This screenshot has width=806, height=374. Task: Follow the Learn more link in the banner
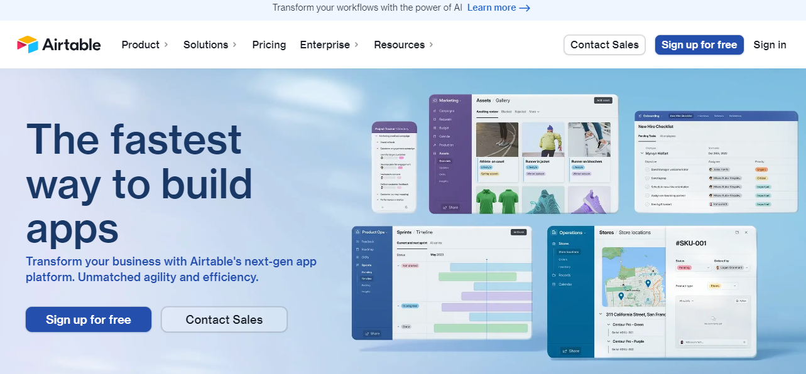[493, 8]
